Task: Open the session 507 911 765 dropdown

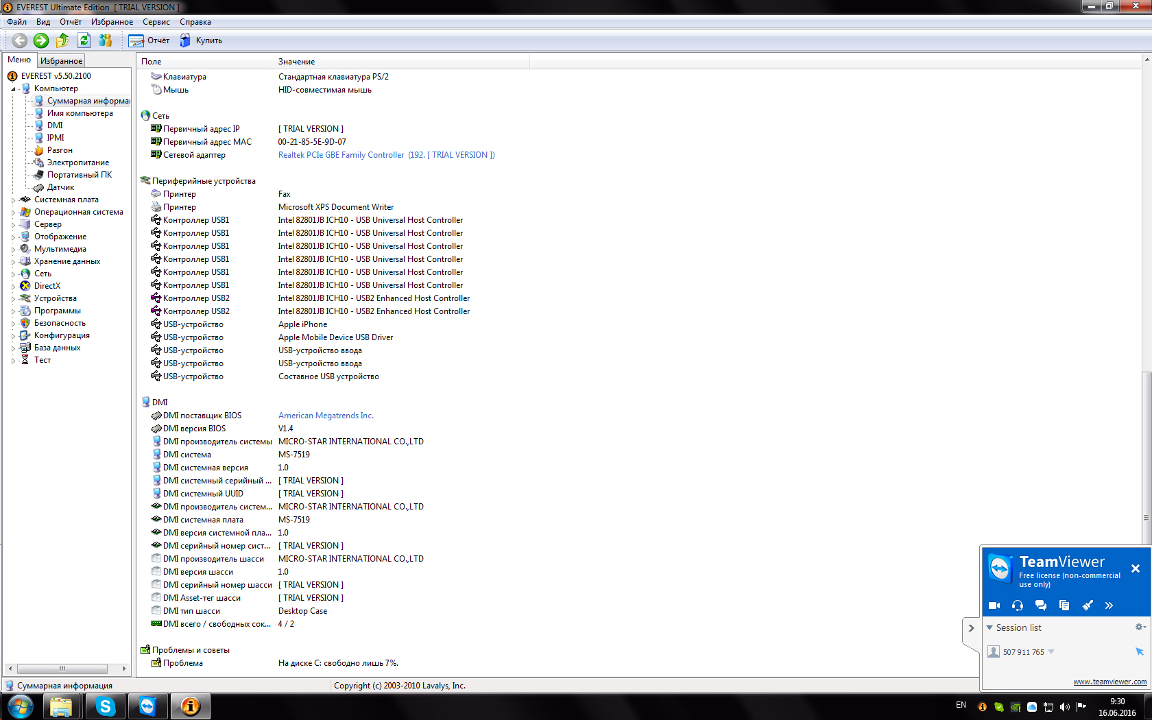Action: click(x=1051, y=652)
